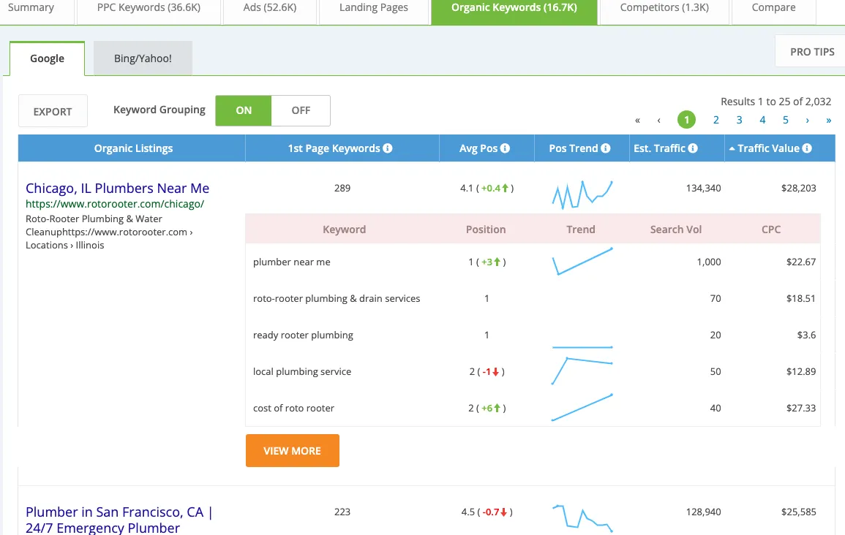The height and width of the screenshot is (535, 845).
Task: Go to results page 2
Action: [716, 120]
